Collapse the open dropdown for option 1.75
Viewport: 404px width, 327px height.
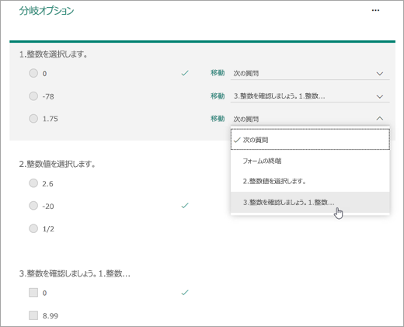coord(310,119)
